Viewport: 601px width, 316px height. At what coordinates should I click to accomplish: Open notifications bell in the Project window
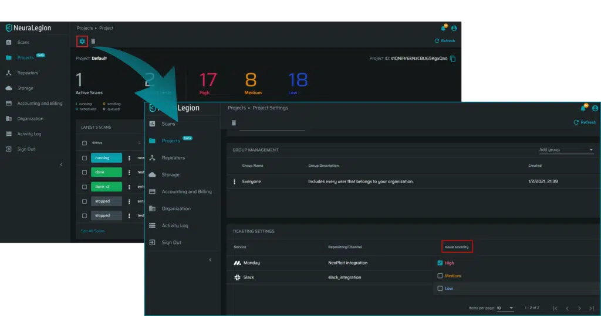tap(444, 28)
